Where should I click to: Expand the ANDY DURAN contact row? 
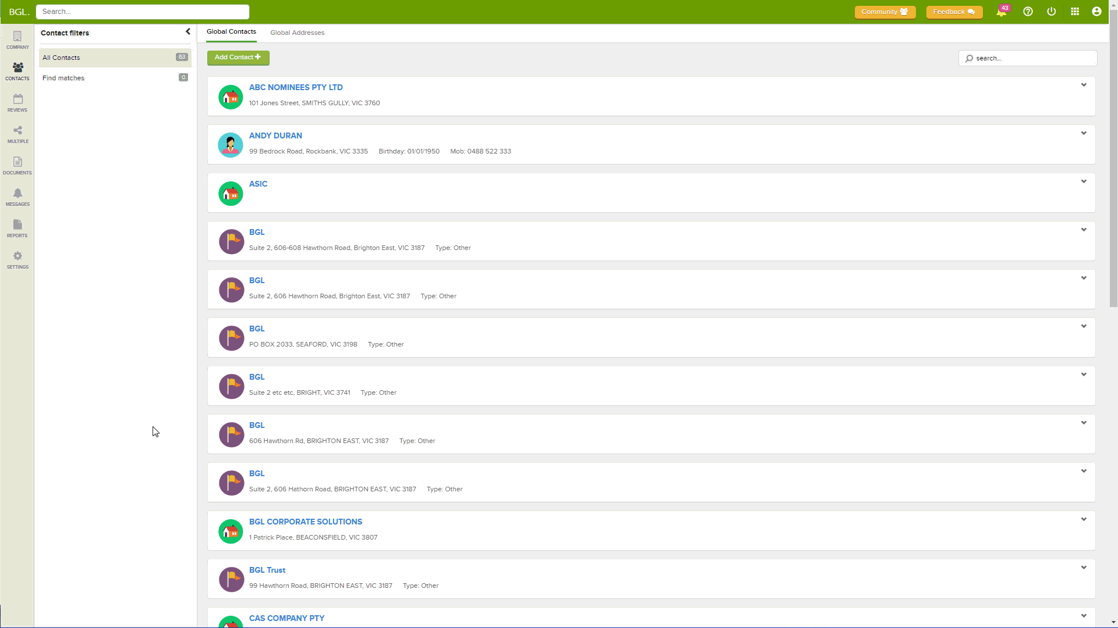pos(1084,134)
